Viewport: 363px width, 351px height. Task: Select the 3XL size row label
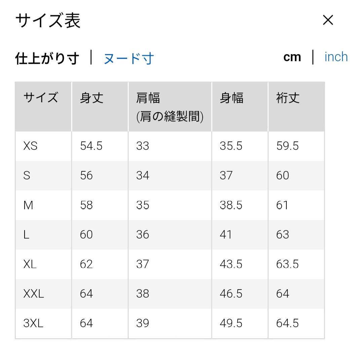coord(33,323)
